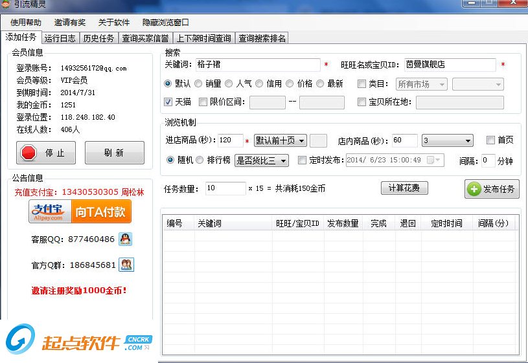
Task: Click the 起点软件 logo at bottom left
Action: [x=78, y=342]
